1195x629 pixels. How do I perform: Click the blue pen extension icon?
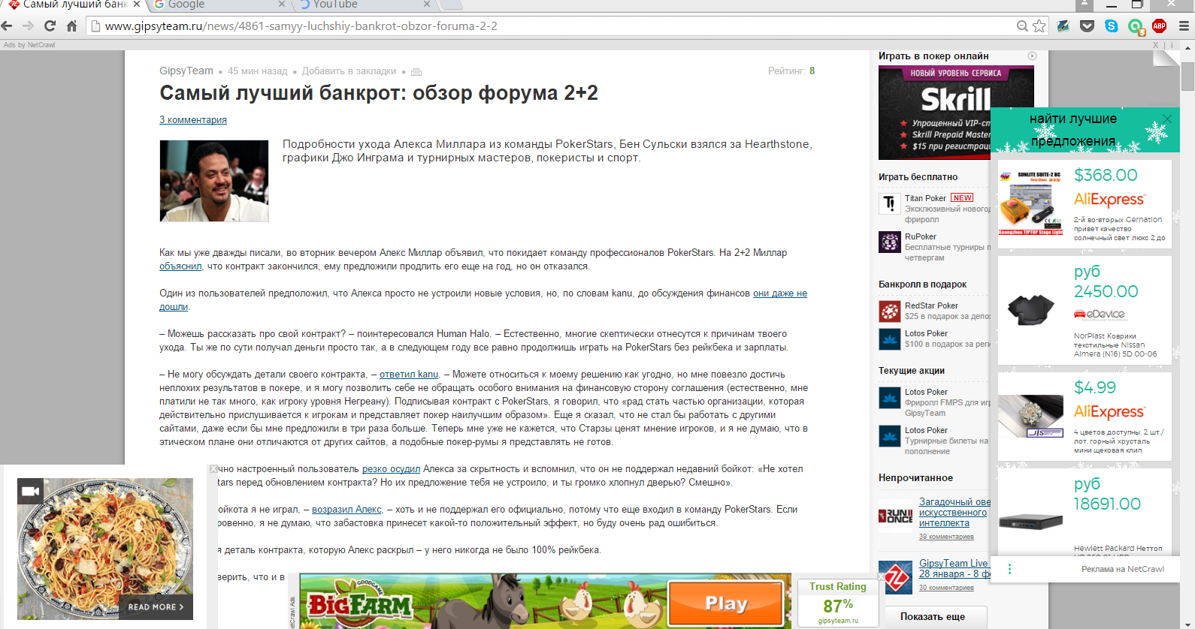(1063, 26)
